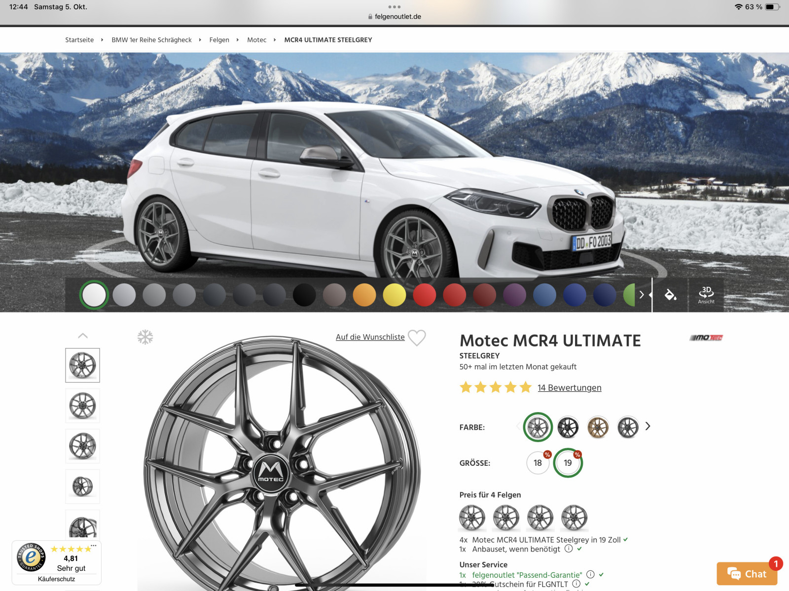789x591 pixels.
Task: Select wheel size 19
Action: click(568, 463)
